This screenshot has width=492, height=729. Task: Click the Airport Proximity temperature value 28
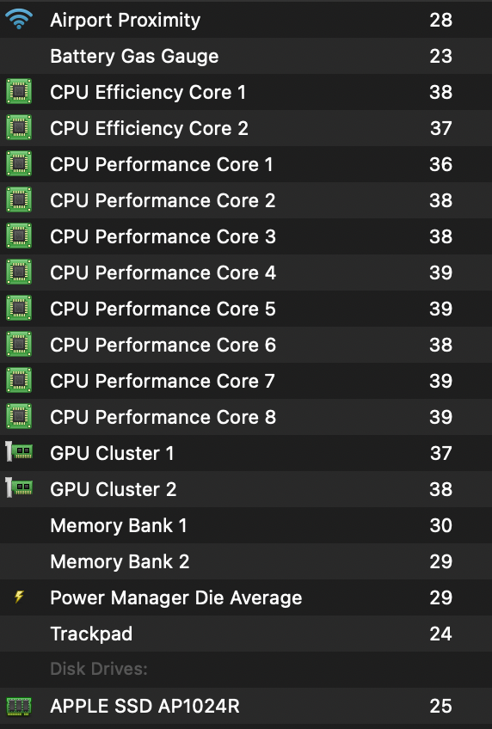tap(441, 20)
